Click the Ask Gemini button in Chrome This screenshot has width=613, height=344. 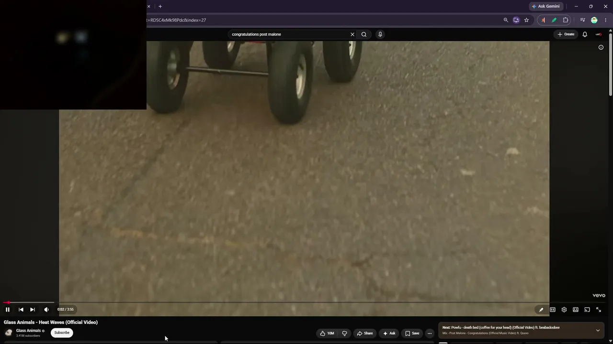tap(545, 6)
